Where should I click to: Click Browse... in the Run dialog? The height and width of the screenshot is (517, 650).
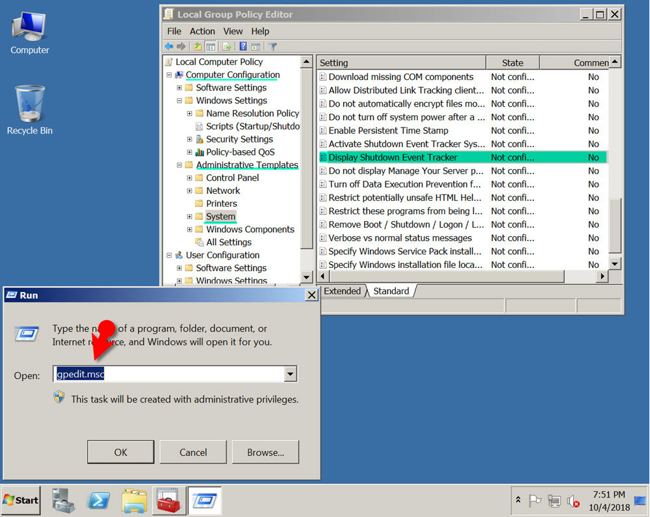coord(266,453)
